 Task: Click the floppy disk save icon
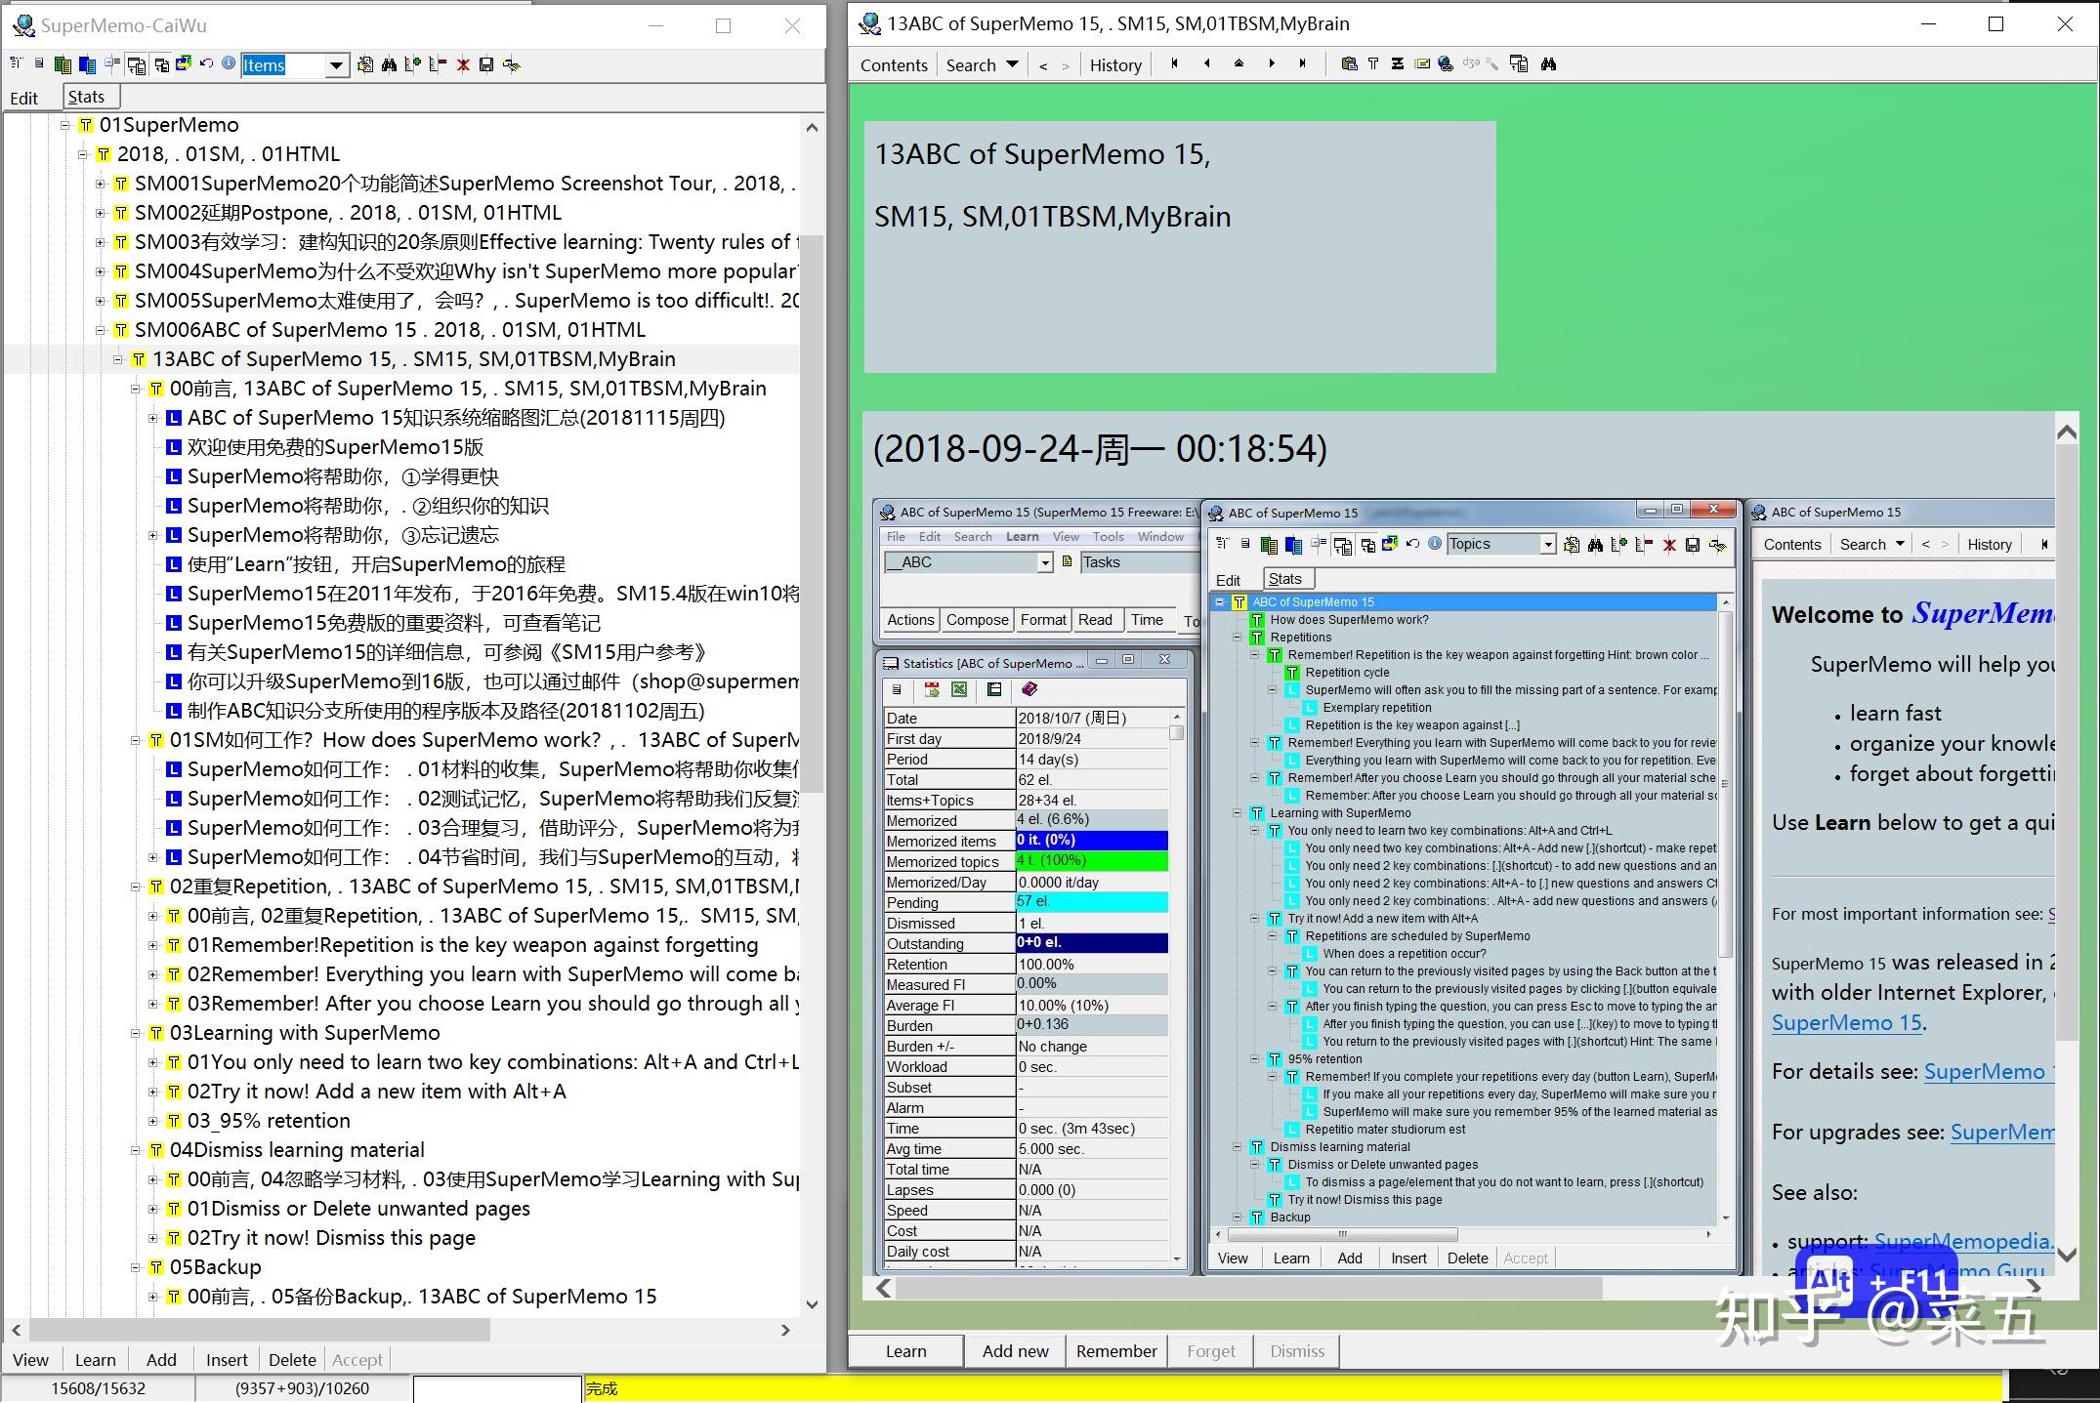point(486,64)
